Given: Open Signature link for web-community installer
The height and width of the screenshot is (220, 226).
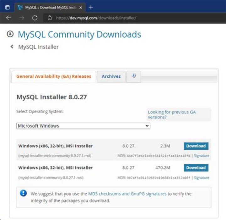Looking at the screenshot, I should tap(202, 156).
